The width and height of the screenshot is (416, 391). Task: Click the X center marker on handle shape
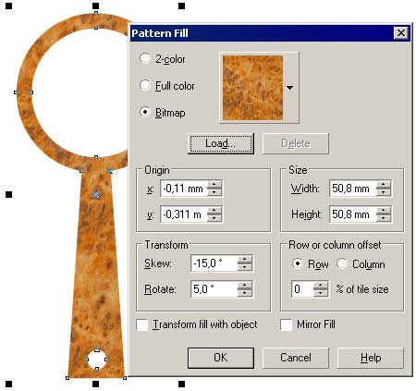(x=96, y=195)
